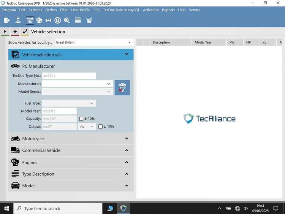Open the Manufacturer dropdown
This screenshot has height=214, width=285.
(78, 84)
